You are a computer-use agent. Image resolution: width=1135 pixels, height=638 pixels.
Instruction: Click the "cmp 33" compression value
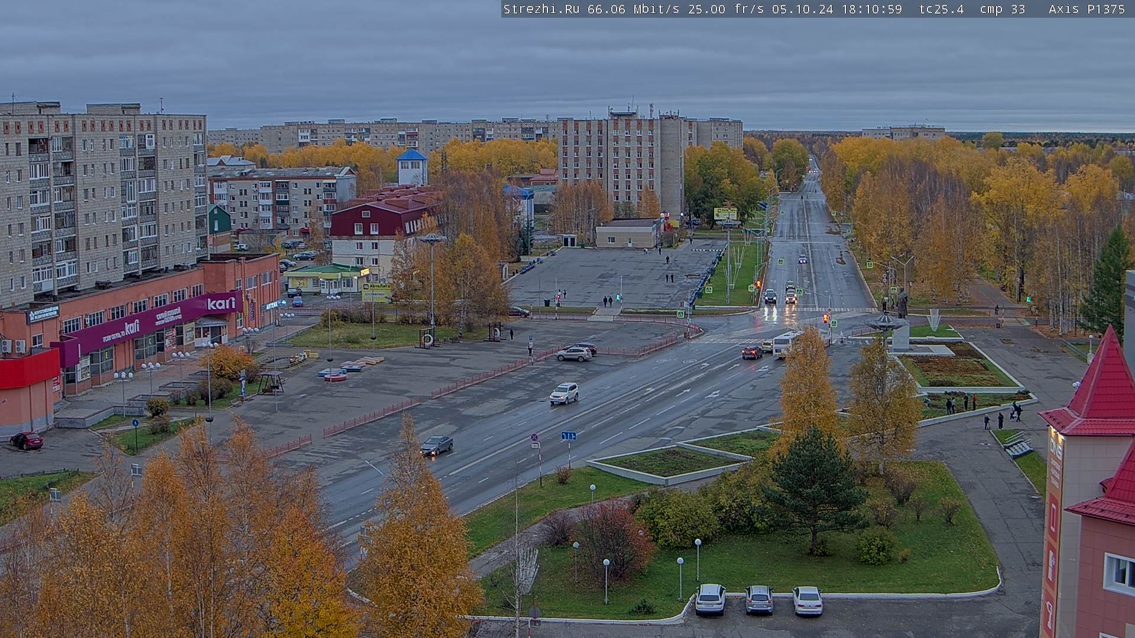(x=1002, y=9)
